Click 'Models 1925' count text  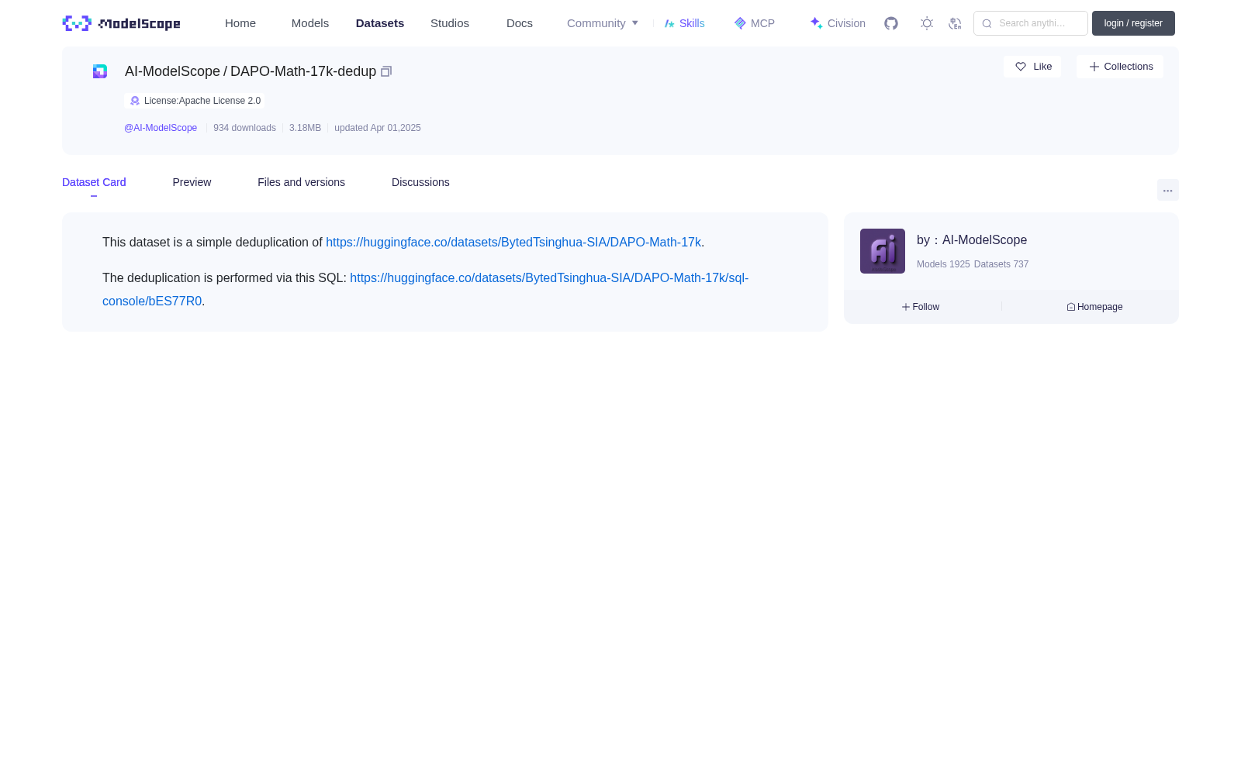click(943, 264)
